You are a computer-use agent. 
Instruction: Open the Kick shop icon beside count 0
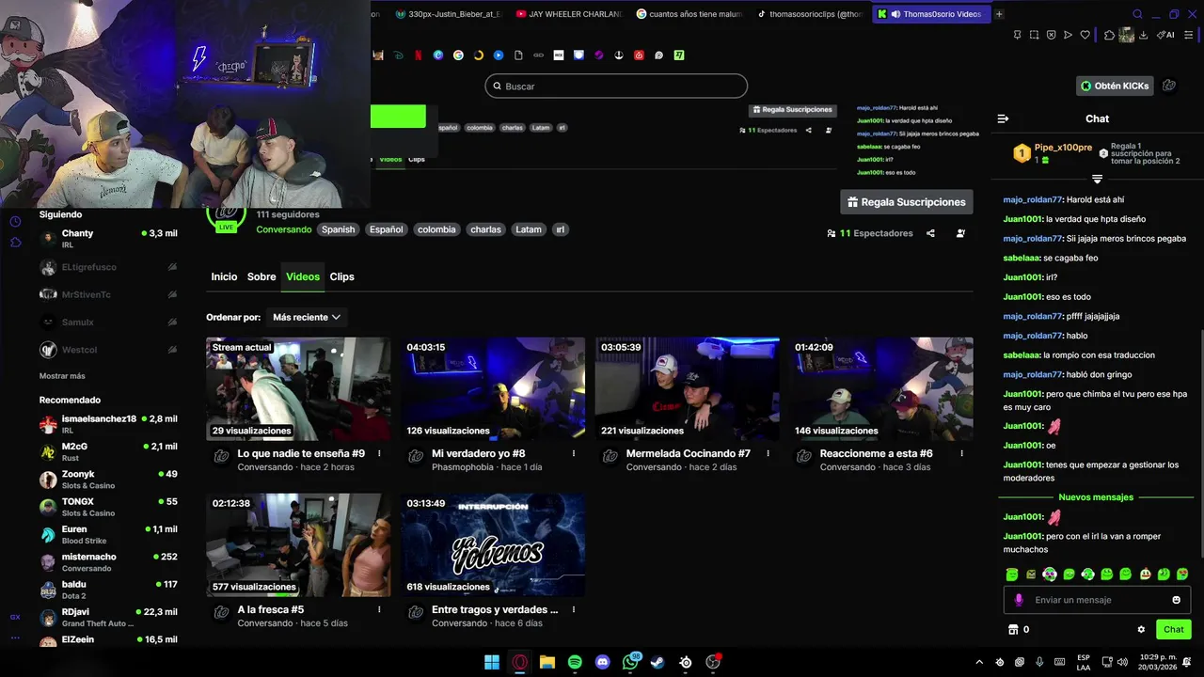click(x=1013, y=629)
